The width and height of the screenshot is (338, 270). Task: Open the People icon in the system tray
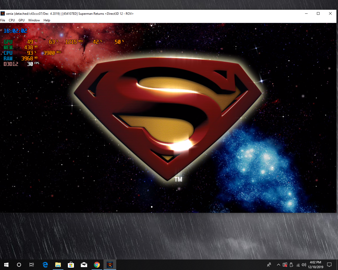coord(269,265)
